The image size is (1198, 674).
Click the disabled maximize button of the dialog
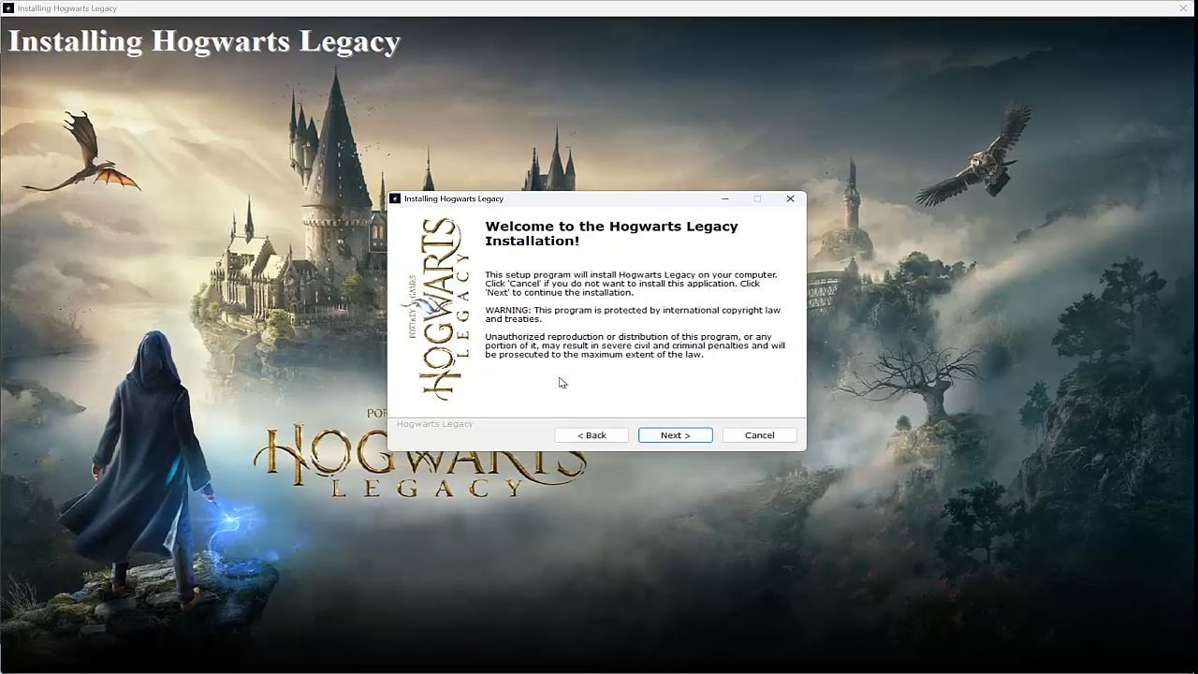[757, 198]
